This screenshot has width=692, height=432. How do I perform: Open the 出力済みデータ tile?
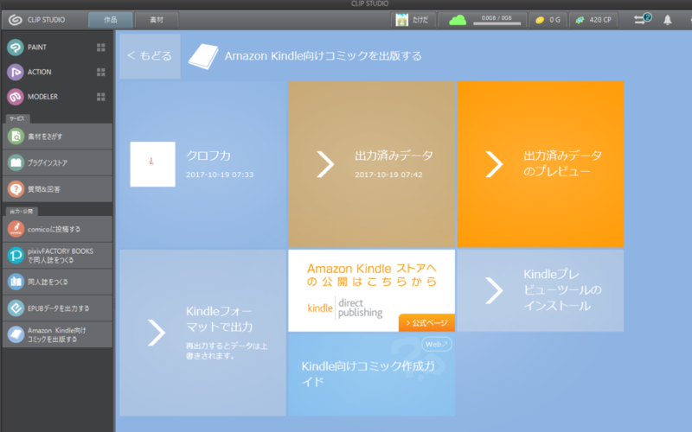[x=372, y=164]
